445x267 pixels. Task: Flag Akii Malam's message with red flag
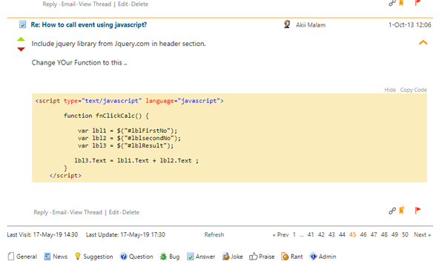point(418,210)
